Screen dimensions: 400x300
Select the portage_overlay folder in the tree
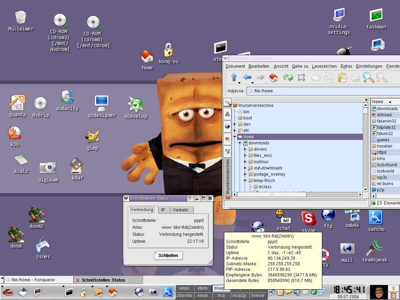point(269,174)
